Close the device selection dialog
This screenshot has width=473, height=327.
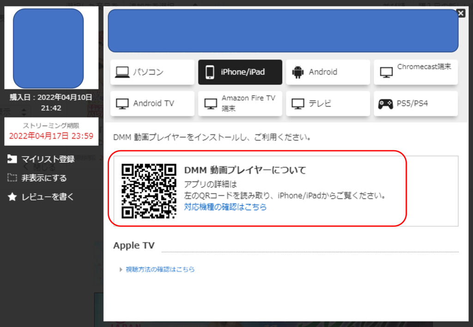point(461,13)
